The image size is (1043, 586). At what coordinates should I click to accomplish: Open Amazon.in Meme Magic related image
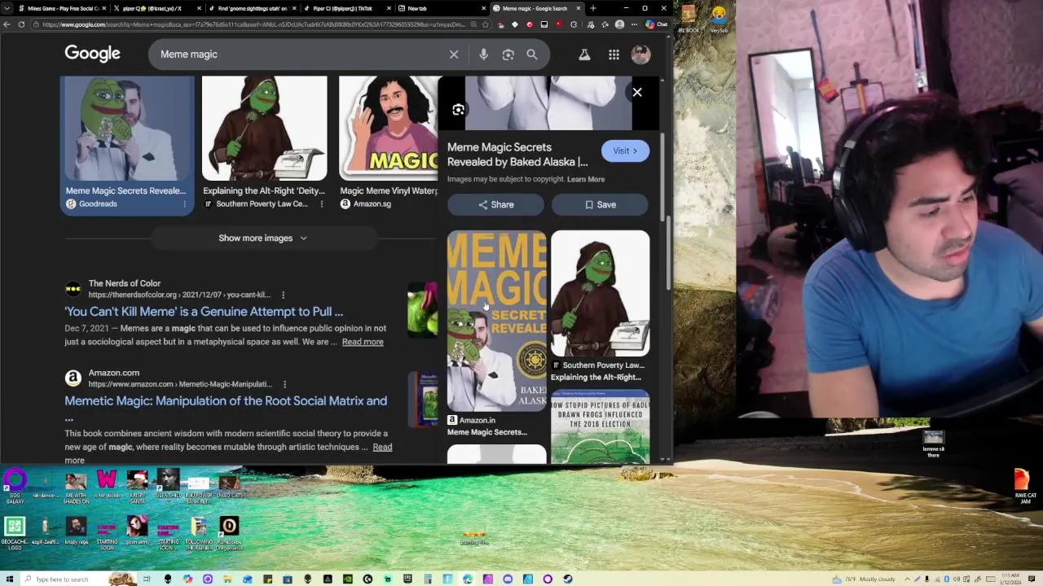pos(496,321)
